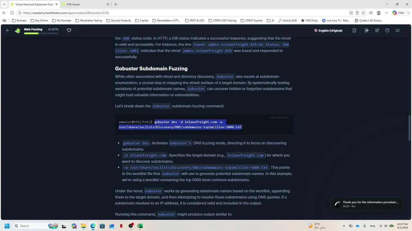This screenshot has height=231, width=412.
Task: Click the Web Fuzzing module cube icon
Action: coord(18,30)
